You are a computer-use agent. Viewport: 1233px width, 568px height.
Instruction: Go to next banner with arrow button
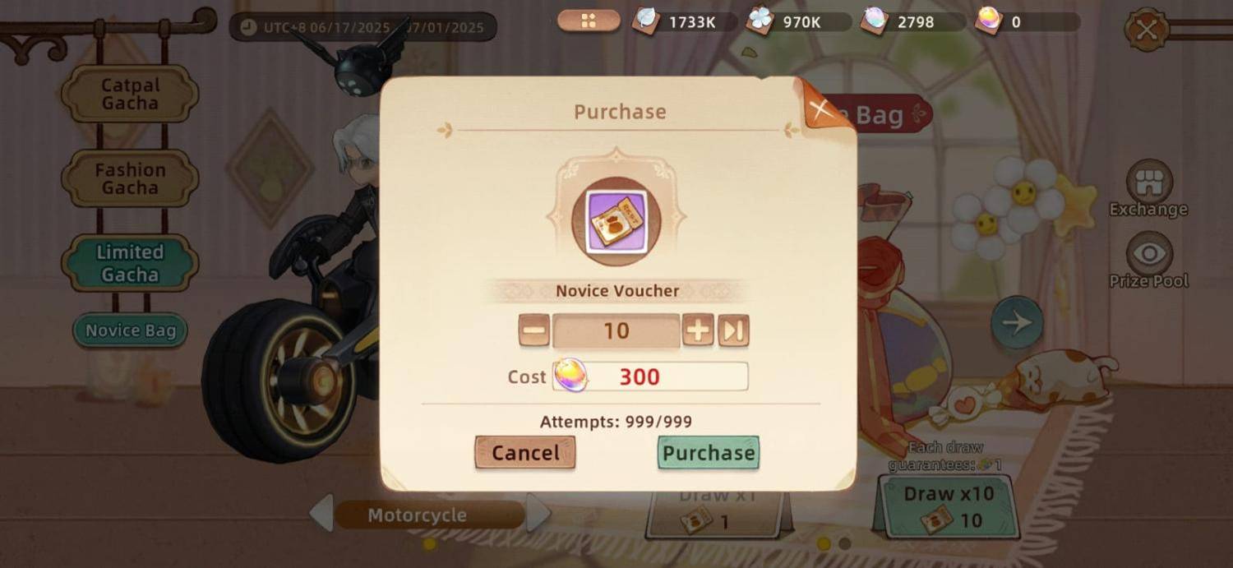[x=1017, y=322]
